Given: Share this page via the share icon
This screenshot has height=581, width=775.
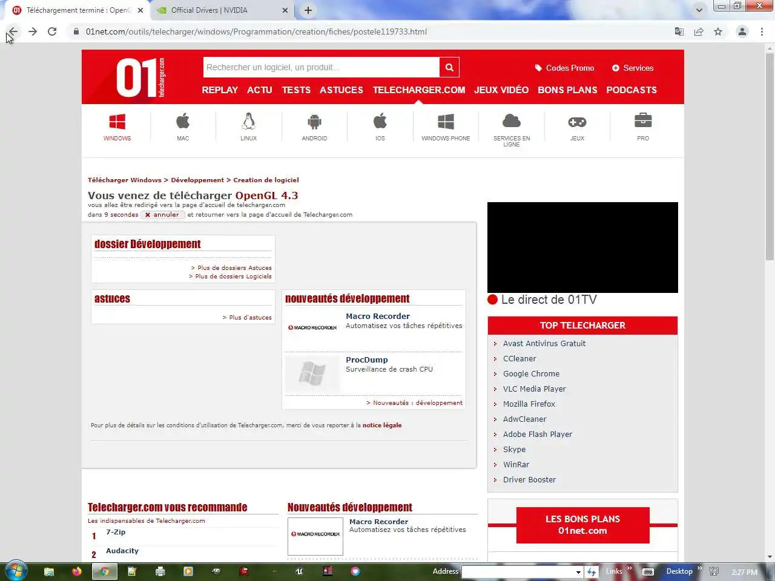Looking at the screenshot, I should click(x=699, y=31).
